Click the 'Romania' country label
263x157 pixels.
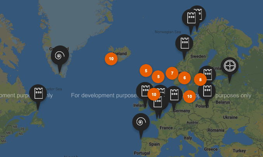216,130
